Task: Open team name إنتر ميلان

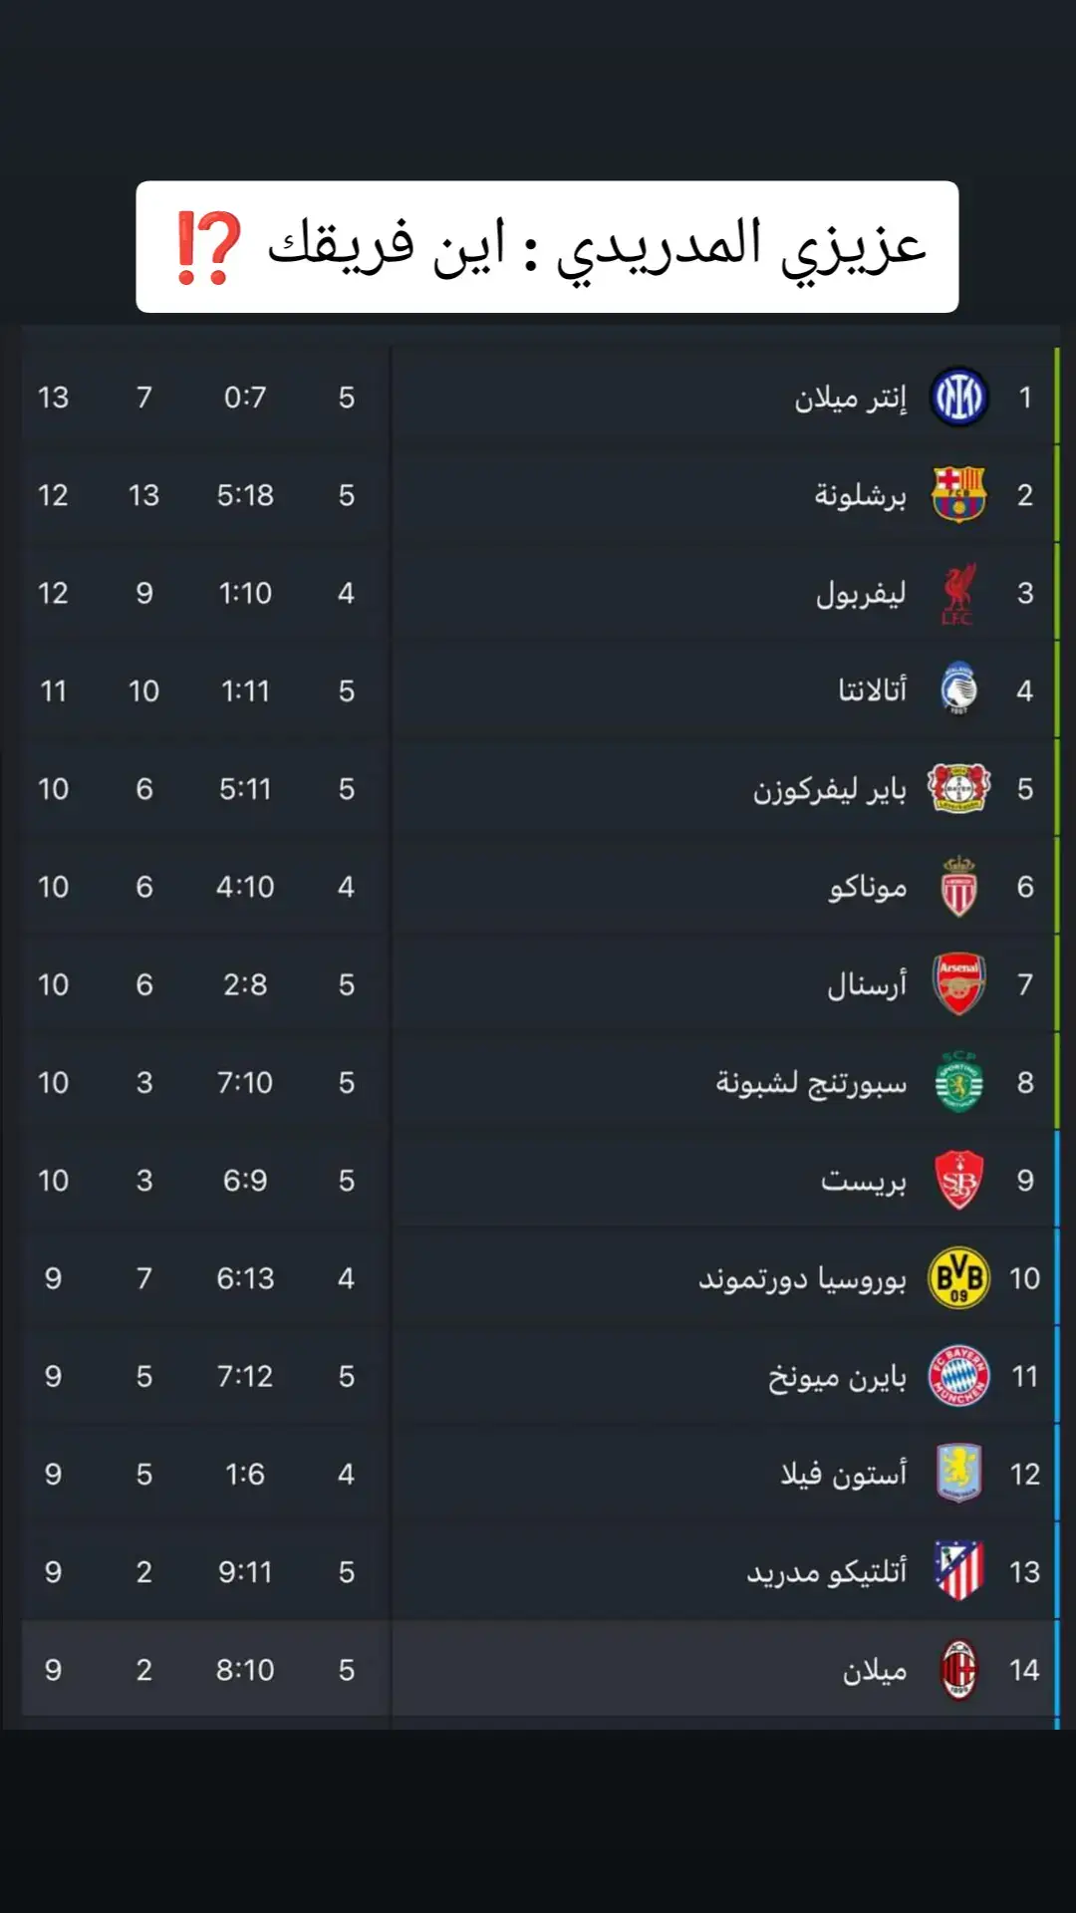Action: point(851,399)
